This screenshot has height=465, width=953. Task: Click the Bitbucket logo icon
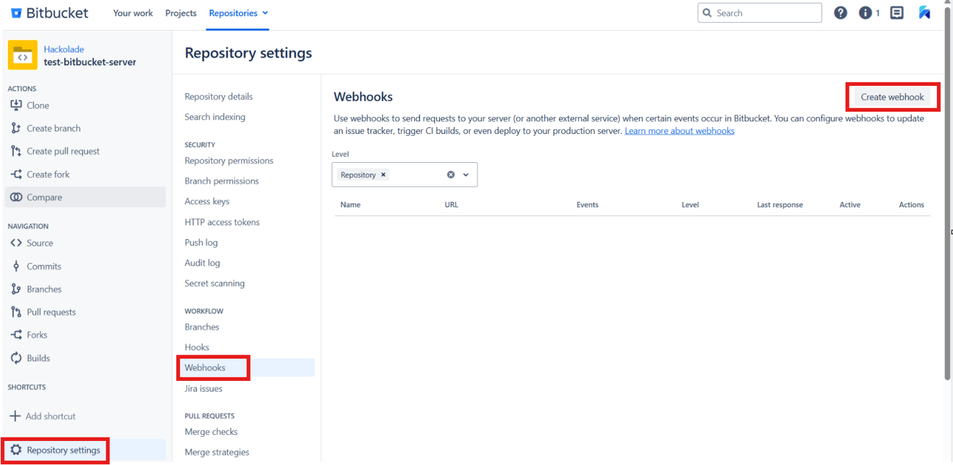(x=16, y=13)
